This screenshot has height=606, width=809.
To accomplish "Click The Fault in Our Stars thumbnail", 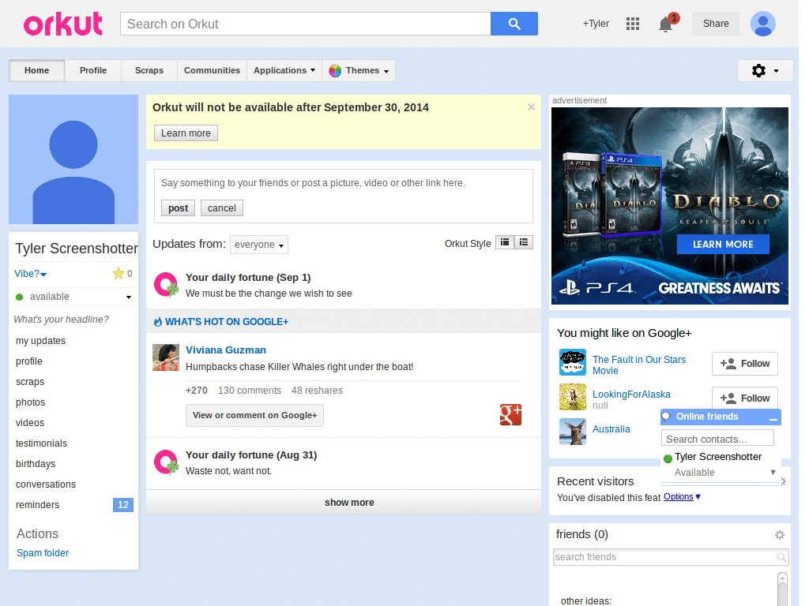I will pyautogui.click(x=573, y=362).
